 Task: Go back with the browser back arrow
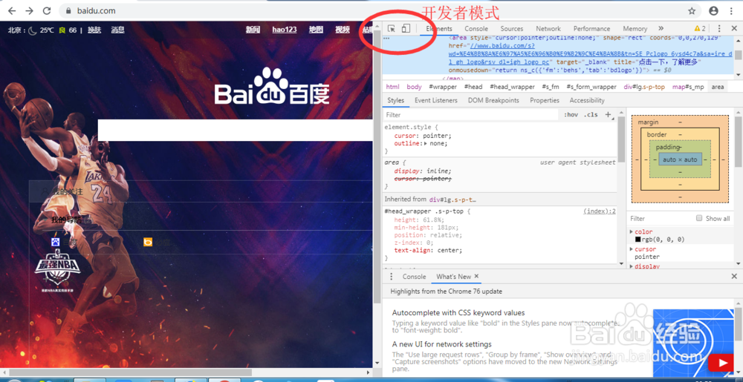click(x=12, y=10)
